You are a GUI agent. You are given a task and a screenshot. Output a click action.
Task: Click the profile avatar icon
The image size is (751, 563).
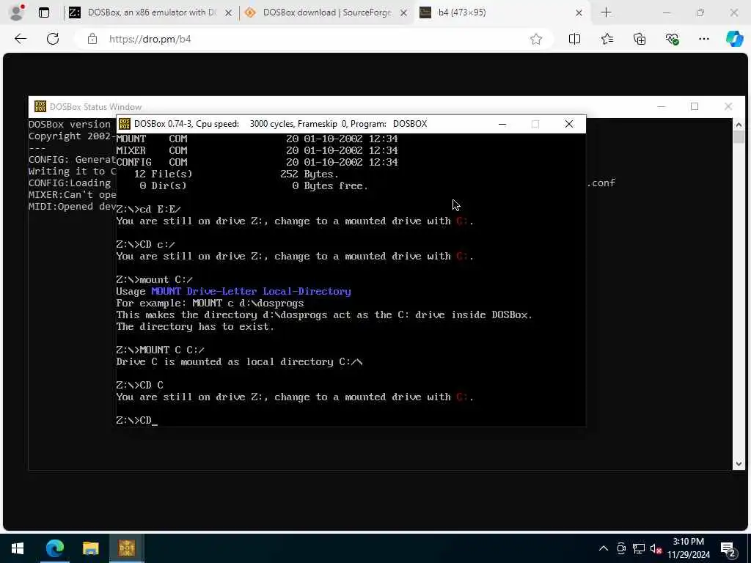pyautogui.click(x=16, y=12)
